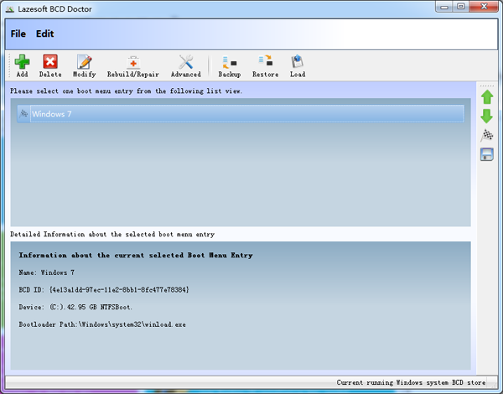Click the red Delete icon

tap(50, 61)
